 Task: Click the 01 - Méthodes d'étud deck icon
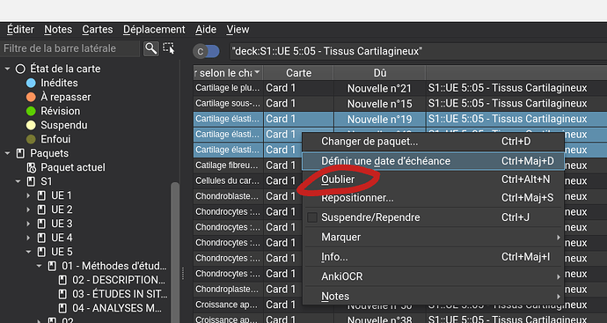click(52, 266)
